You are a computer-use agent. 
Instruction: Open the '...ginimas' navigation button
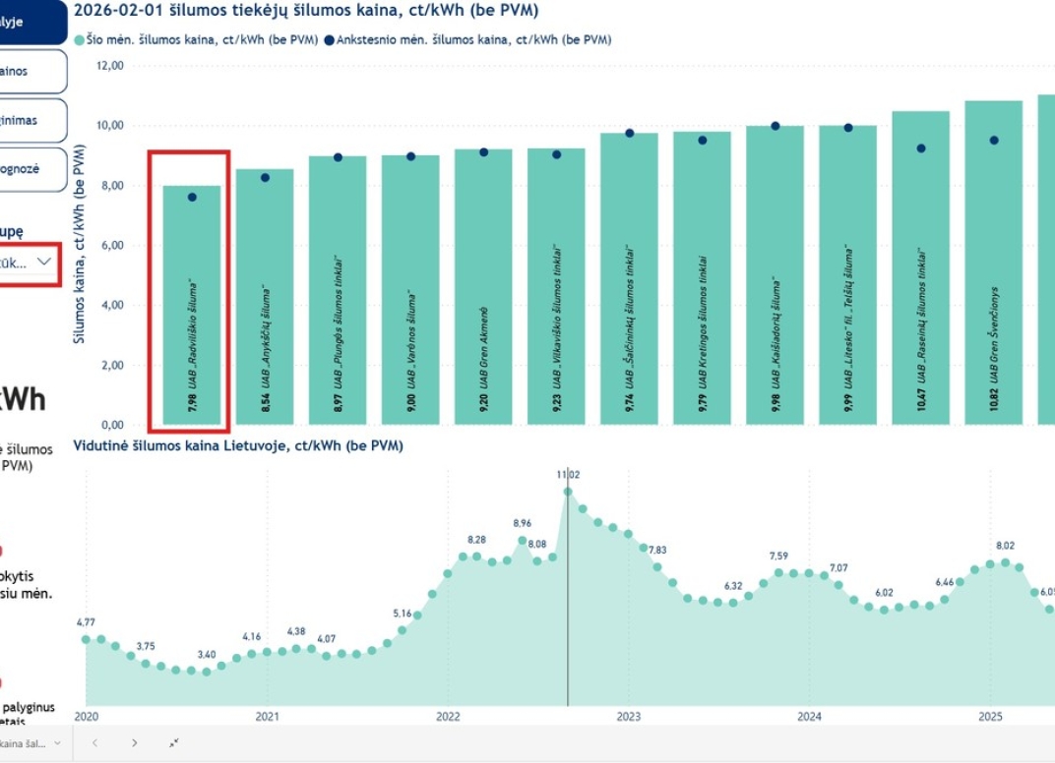(33, 120)
